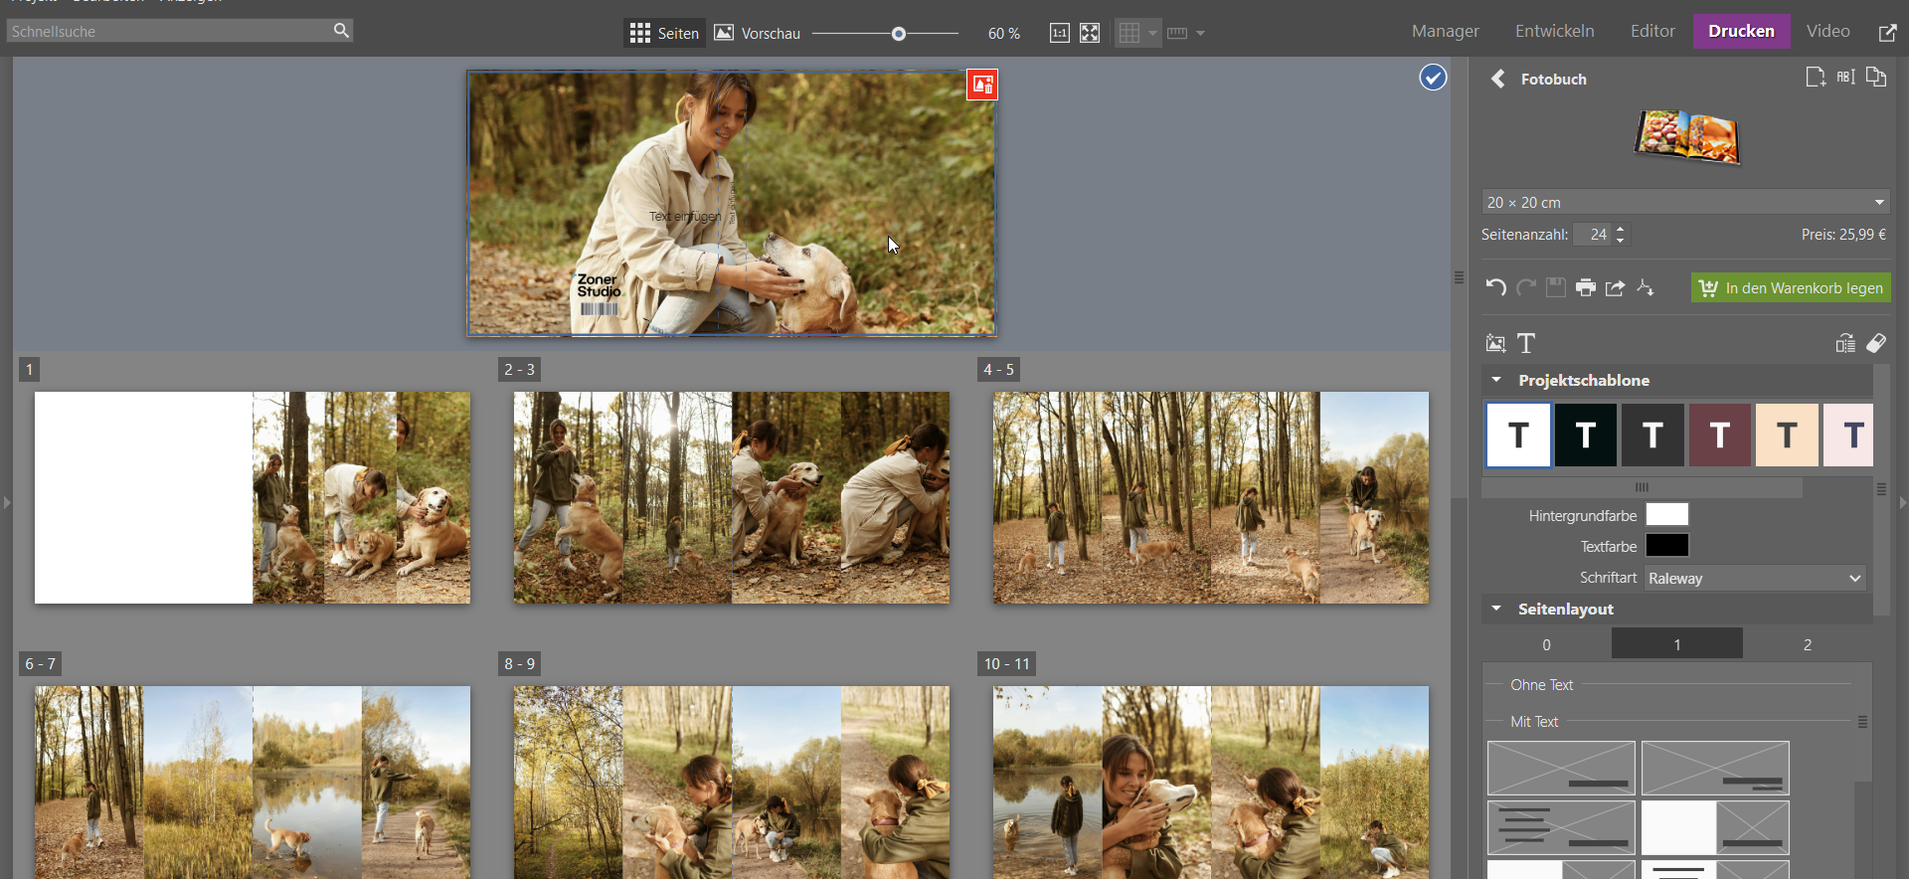
Task: Select the Text tool (T icon)
Action: coord(1527,344)
